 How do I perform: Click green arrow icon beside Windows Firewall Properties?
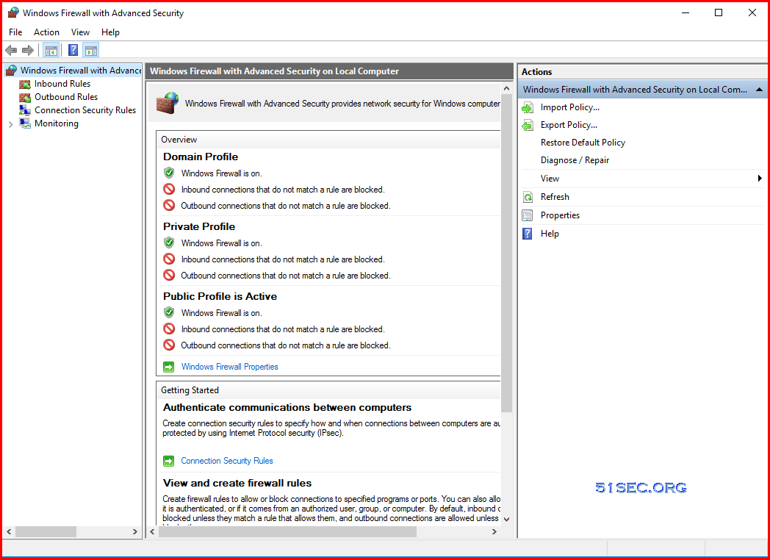168,367
